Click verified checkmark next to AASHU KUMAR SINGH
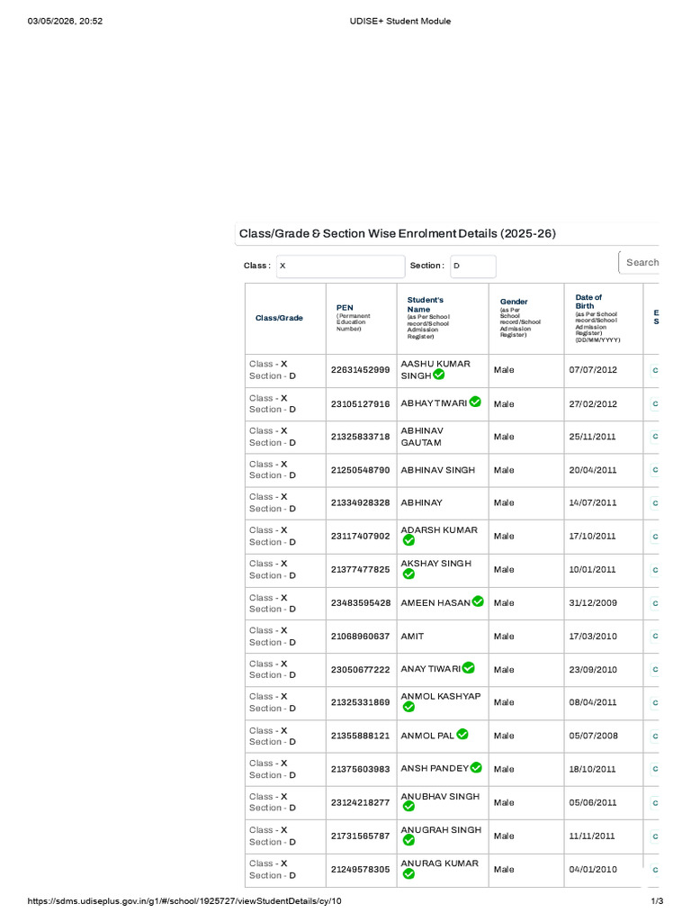The width and height of the screenshot is (691, 922). click(x=439, y=375)
